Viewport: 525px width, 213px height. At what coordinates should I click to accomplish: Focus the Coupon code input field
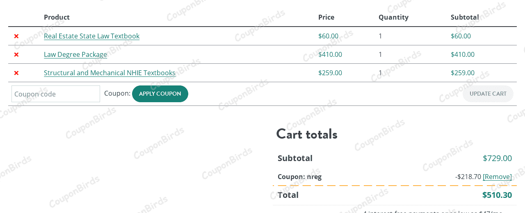(x=56, y=94)
